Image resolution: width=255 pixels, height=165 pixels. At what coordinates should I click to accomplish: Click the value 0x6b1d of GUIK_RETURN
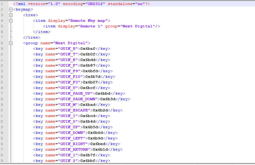[100, 149]
